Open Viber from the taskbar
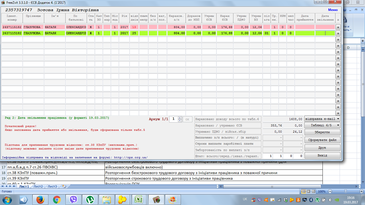The width and height of the screenshot is (365, 205). coord(73,200)
